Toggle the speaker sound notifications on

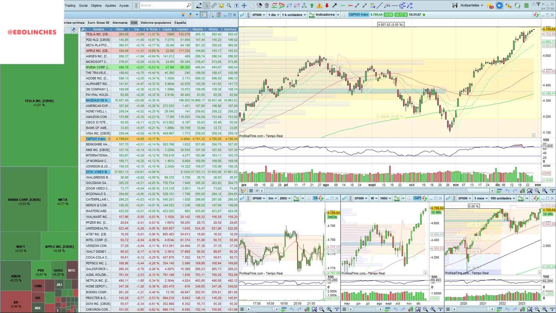499,5
